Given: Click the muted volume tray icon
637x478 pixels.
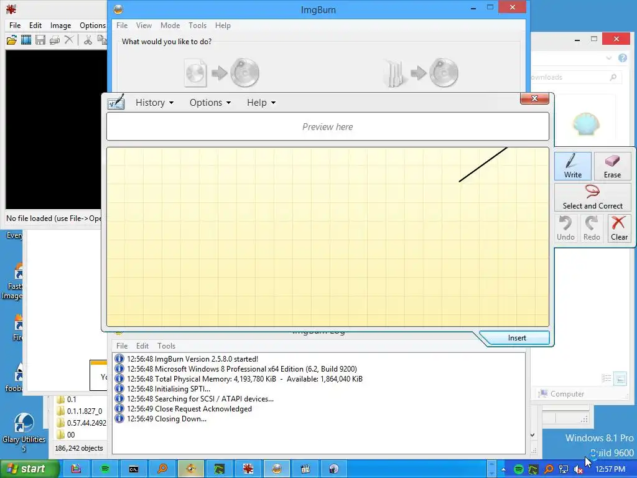Looking at the screenshot, I should [578, 469].
